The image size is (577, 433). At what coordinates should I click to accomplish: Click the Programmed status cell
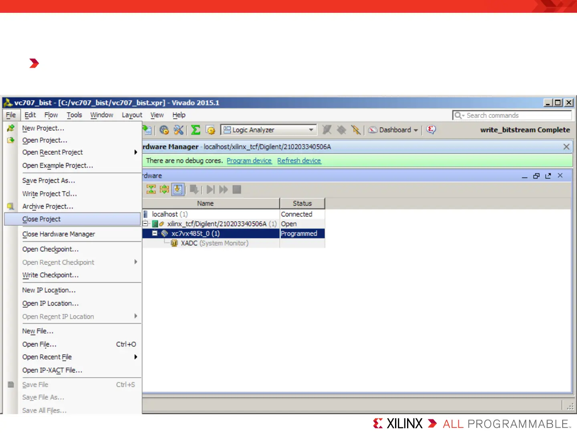[302, 233]
